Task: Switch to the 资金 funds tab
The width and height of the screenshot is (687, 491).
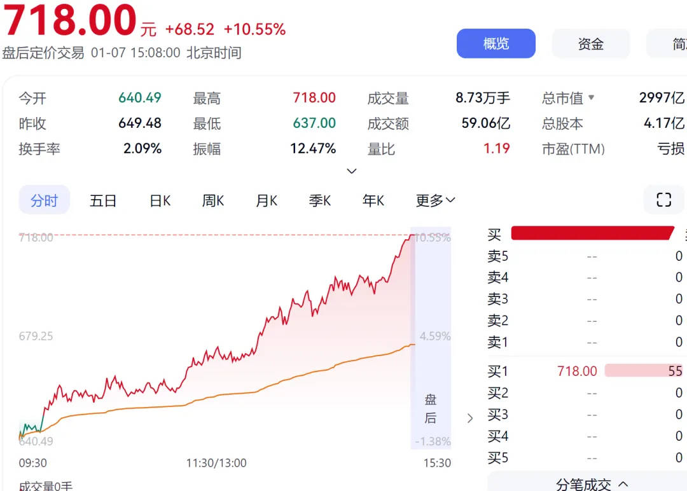Action: point(591,43)
